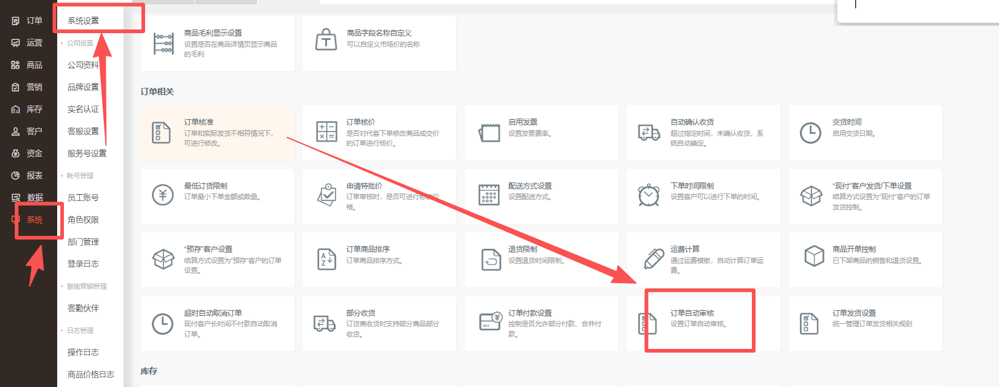999x387 pixels.
Task: Open the 交货时间 title link
Action: (x=847, y=122)
